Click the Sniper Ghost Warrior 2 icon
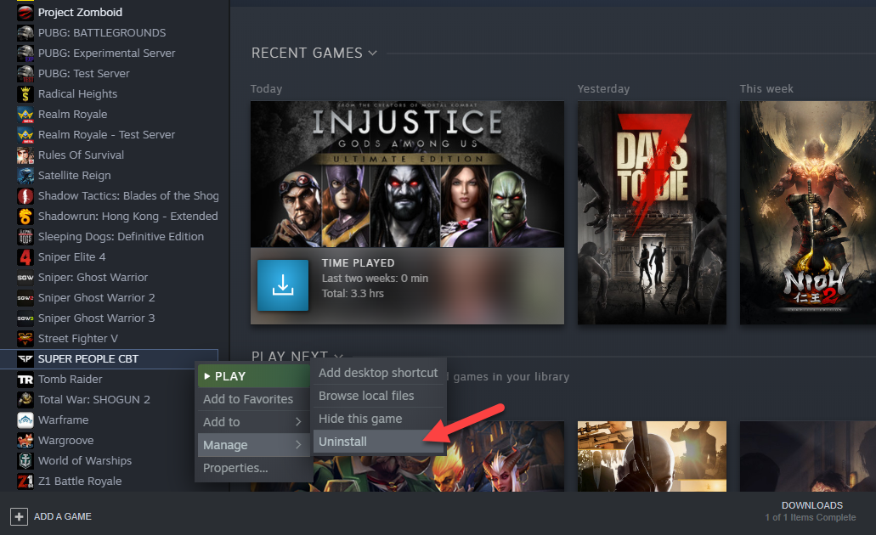Viewport: 876px width, 535px height. point(25,298)
